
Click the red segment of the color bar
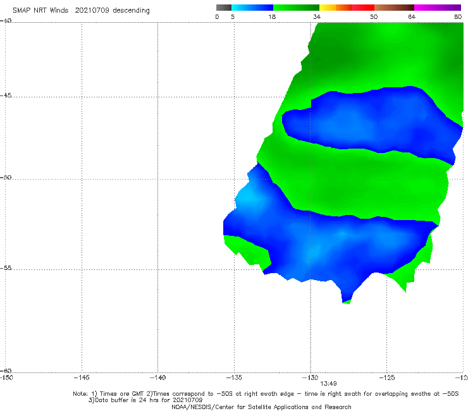[x=363, y=8]
